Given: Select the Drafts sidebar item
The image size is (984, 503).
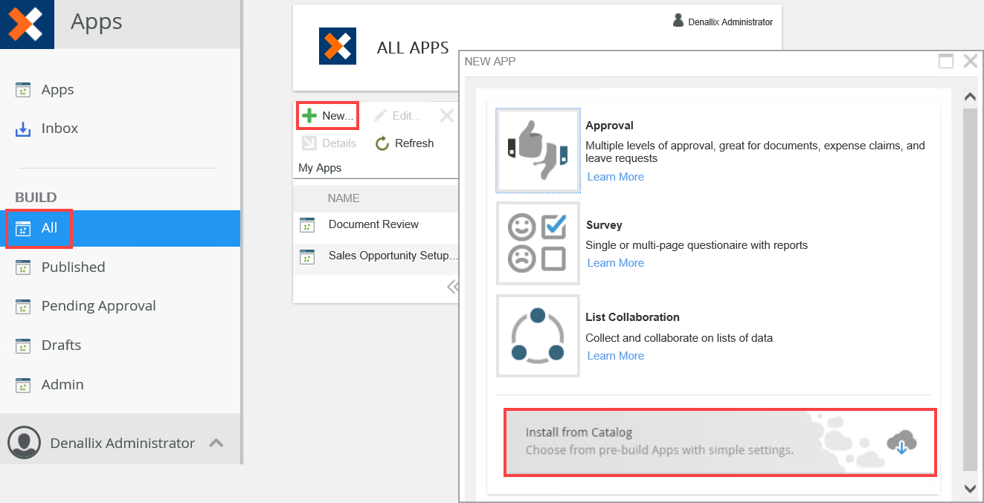Looking at the screenshot, I should click(x=61, y=345).
